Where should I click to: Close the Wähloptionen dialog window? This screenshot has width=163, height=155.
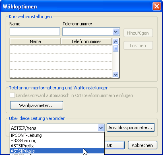(157, 6)
